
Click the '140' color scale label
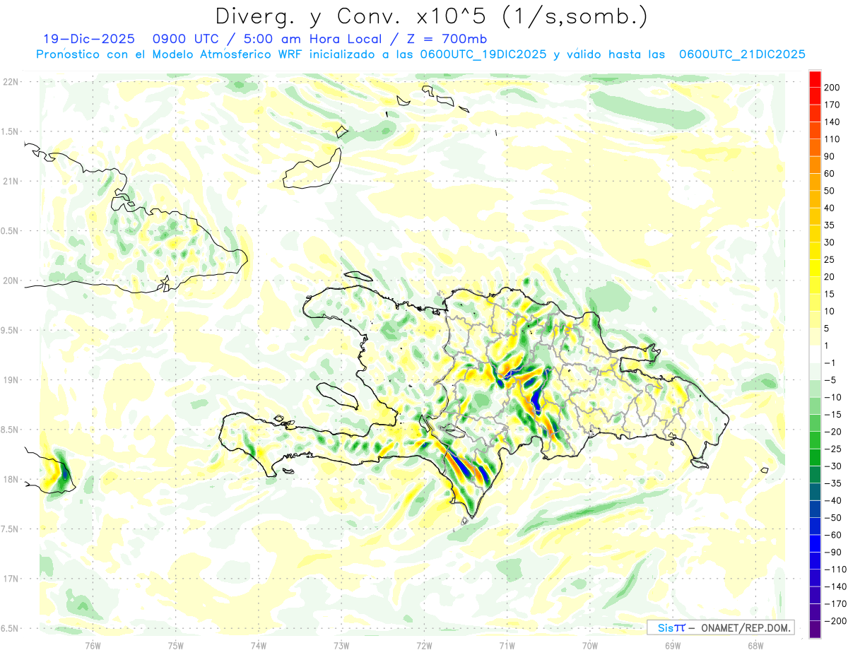(x=832, y=122)
